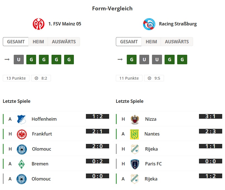Image resolution: width=225 pixels, height=190 pixels.
Task: Click the 13 Punkte badge
Action: tap(16, 78)
